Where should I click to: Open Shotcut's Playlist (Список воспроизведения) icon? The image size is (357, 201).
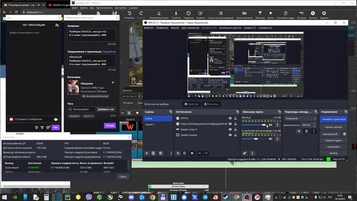(221, 13)
